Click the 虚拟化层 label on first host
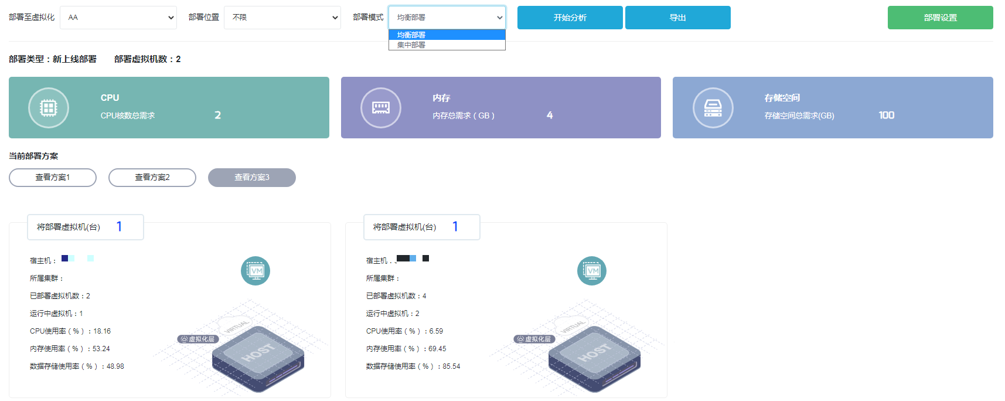 tap(197, 339)
